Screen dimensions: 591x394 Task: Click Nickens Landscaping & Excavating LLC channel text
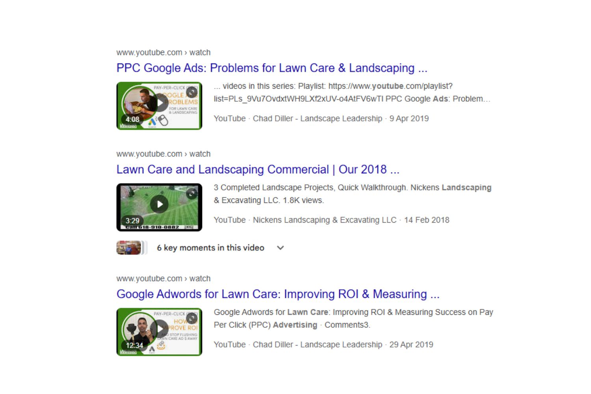pos(325,220)
